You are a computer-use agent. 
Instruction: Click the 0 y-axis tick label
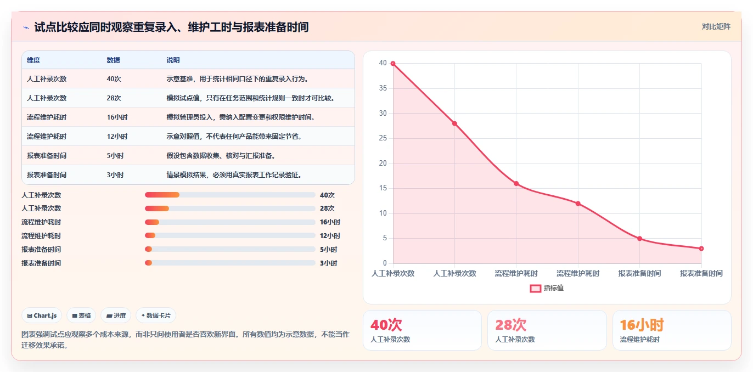pos(385,263)
